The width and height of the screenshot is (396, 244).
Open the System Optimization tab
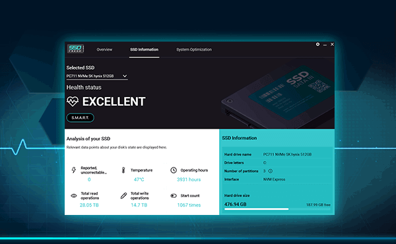pyautogui.click(x=194, y=49)
